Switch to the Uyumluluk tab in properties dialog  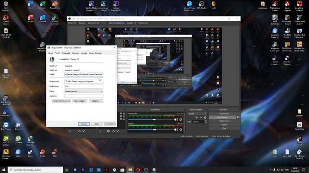point(66,53)
